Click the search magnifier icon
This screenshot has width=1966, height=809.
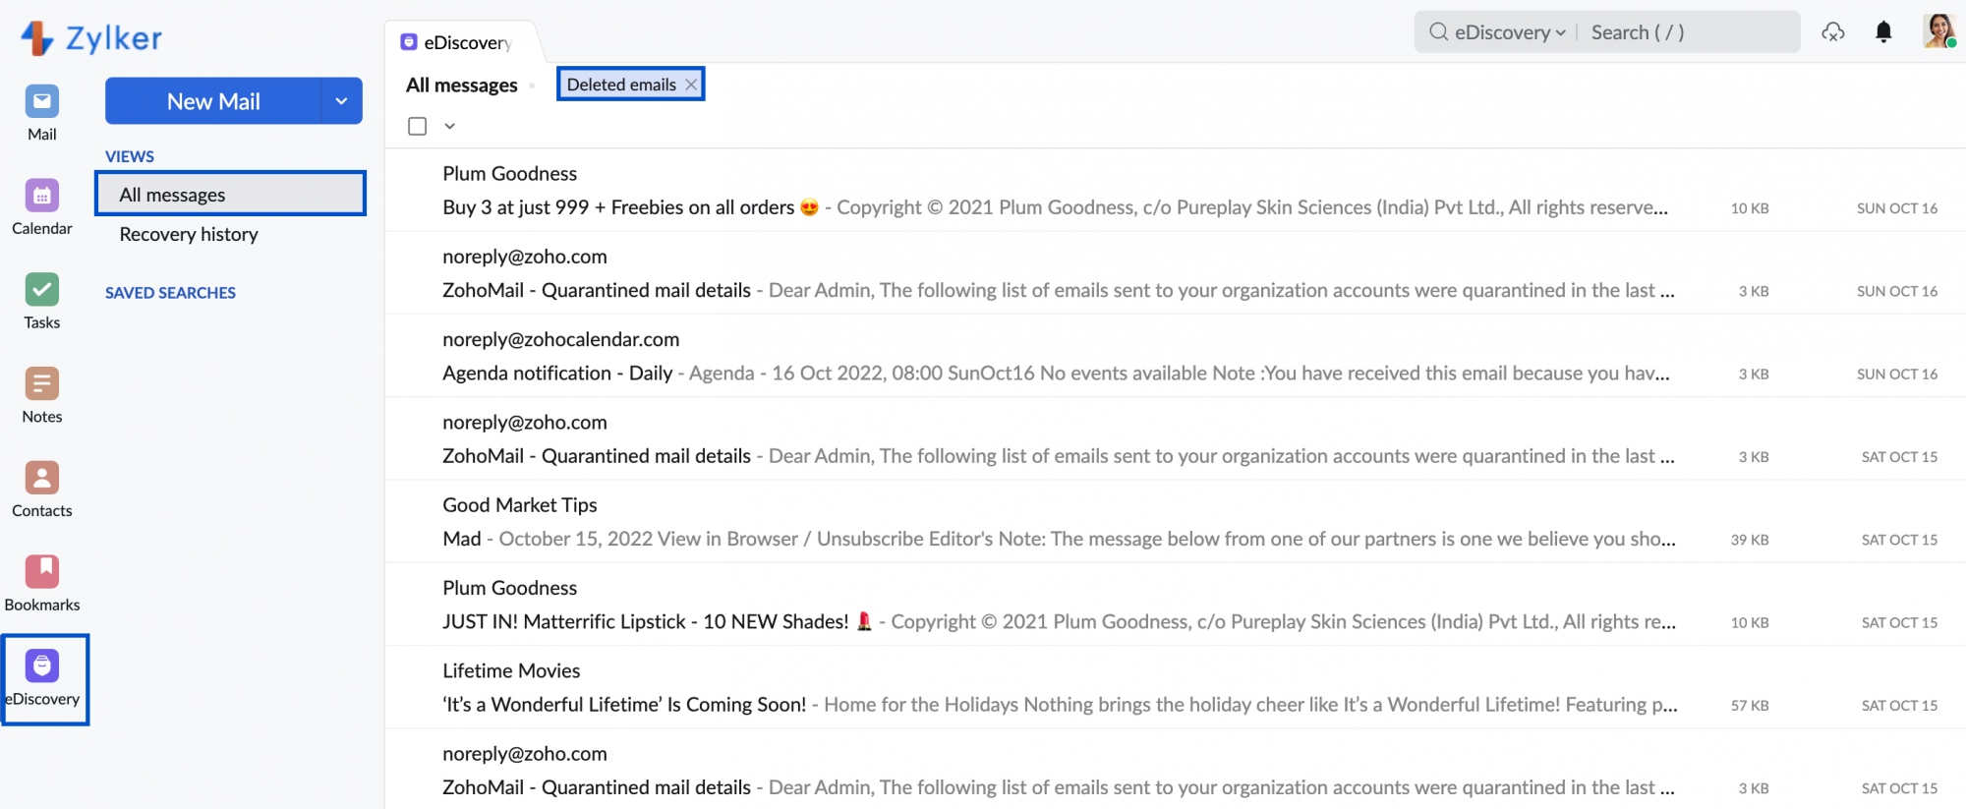1438,31
